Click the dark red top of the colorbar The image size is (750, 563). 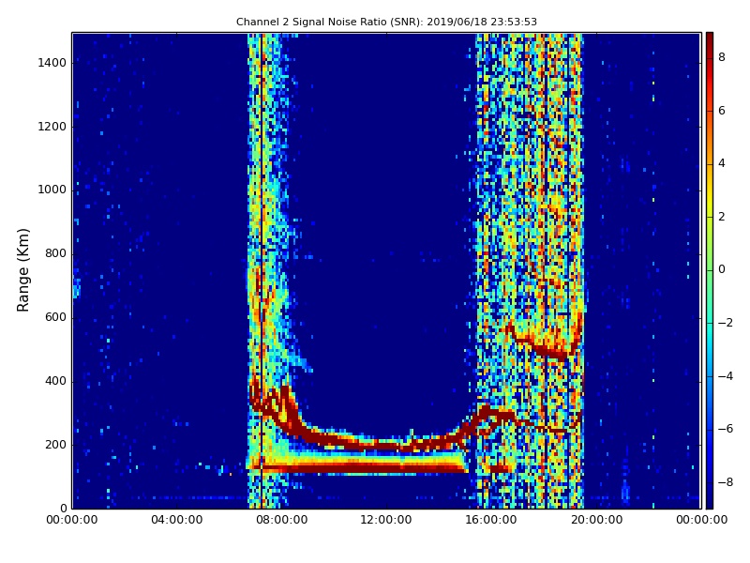coord(710,38)
